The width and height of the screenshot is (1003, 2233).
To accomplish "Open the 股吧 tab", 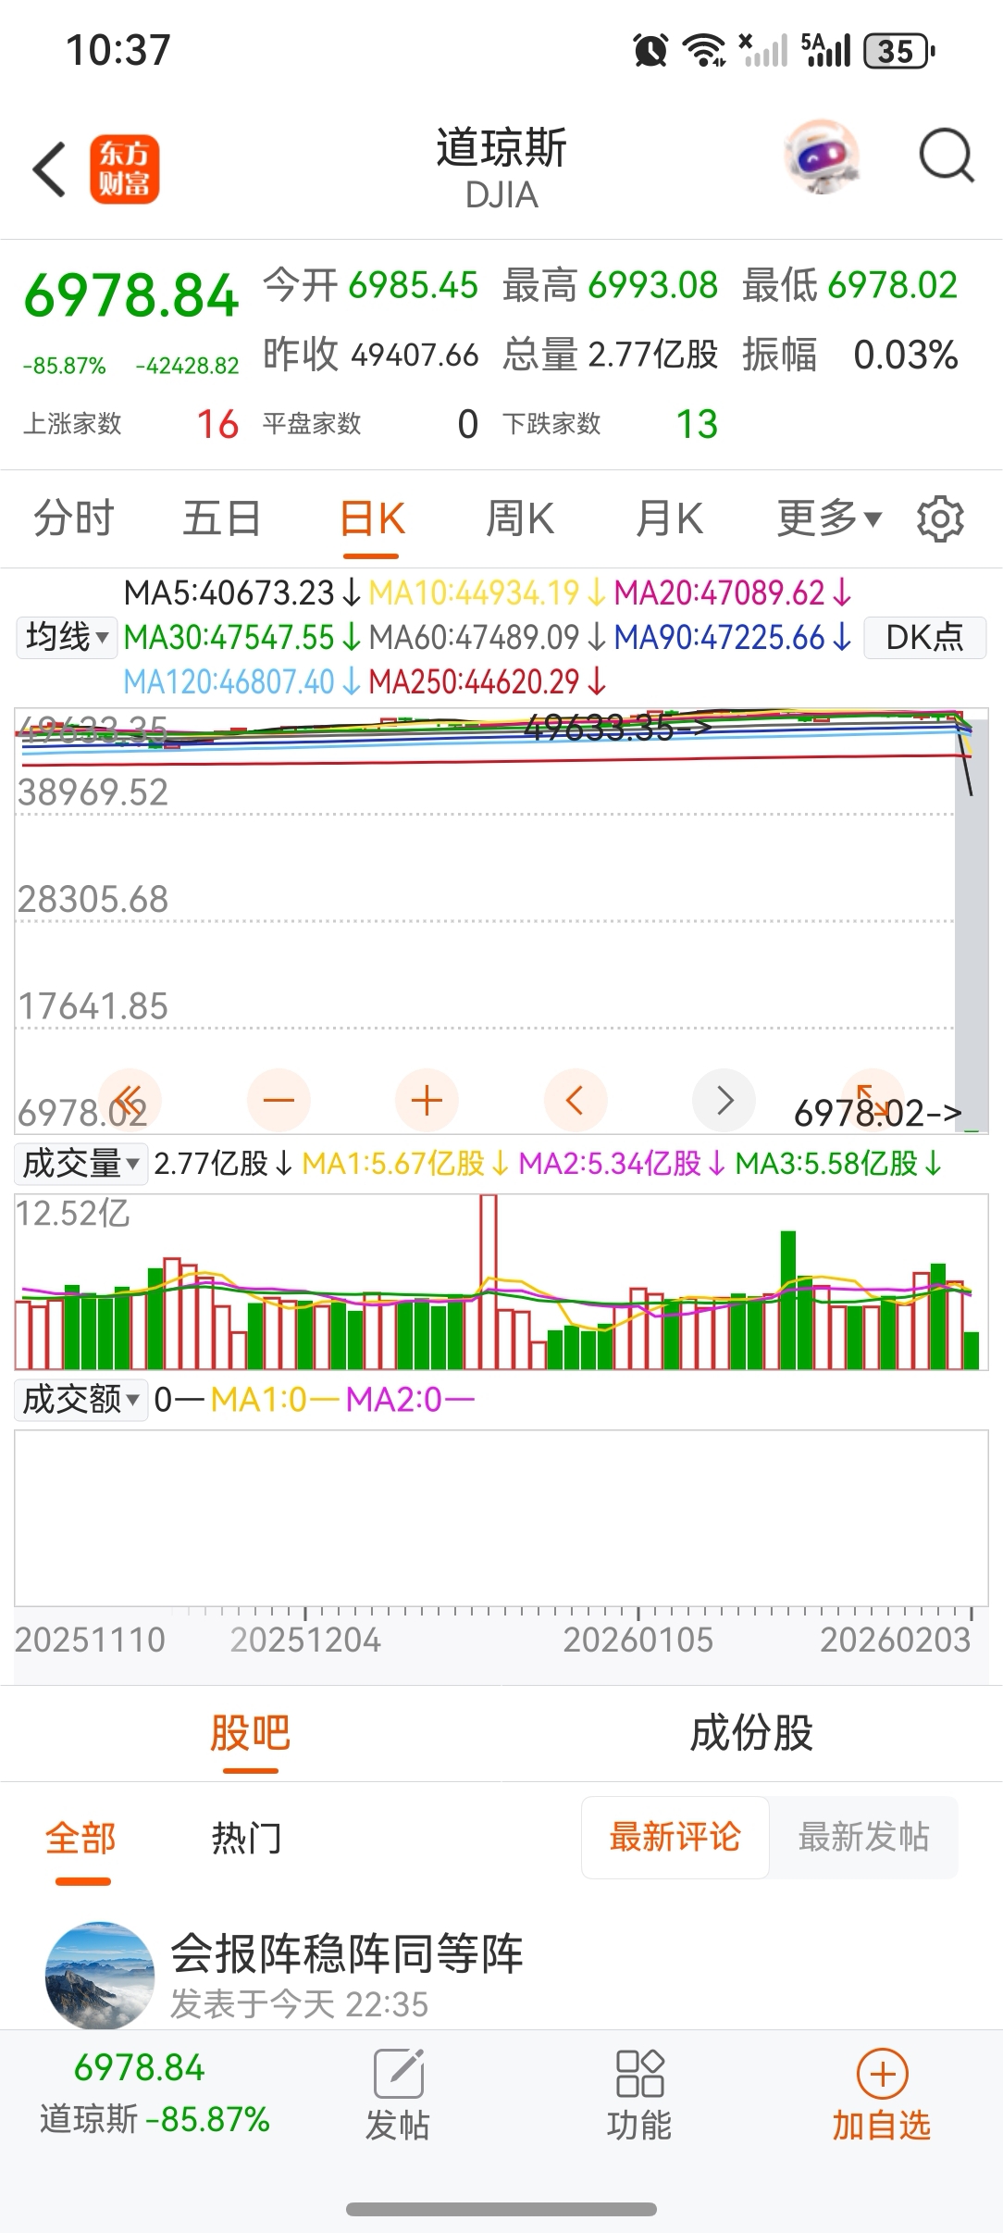I will pos(251,1733).
